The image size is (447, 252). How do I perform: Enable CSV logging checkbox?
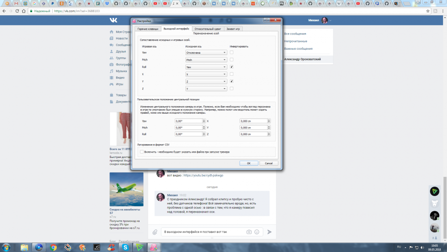[142, 152]
